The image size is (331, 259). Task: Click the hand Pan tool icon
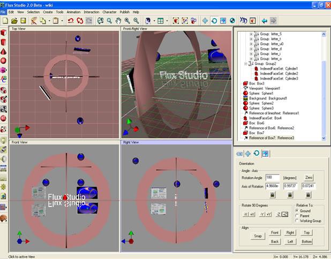click(118, 21)
